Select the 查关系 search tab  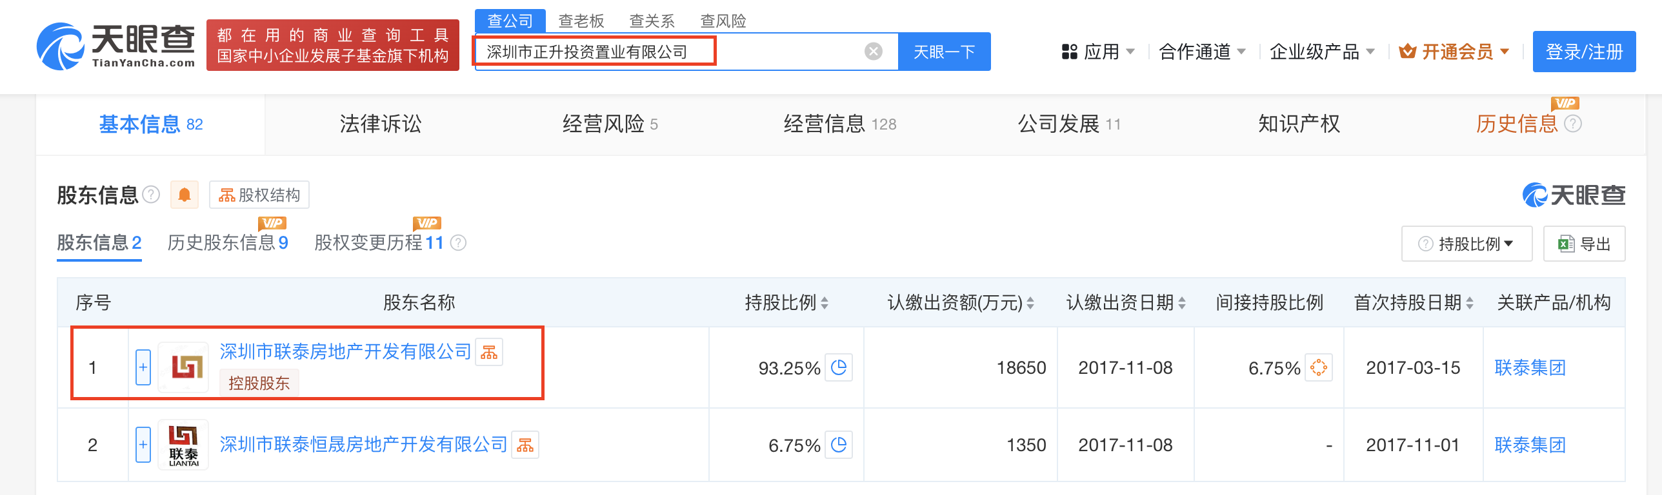click(x=652, y=21)
